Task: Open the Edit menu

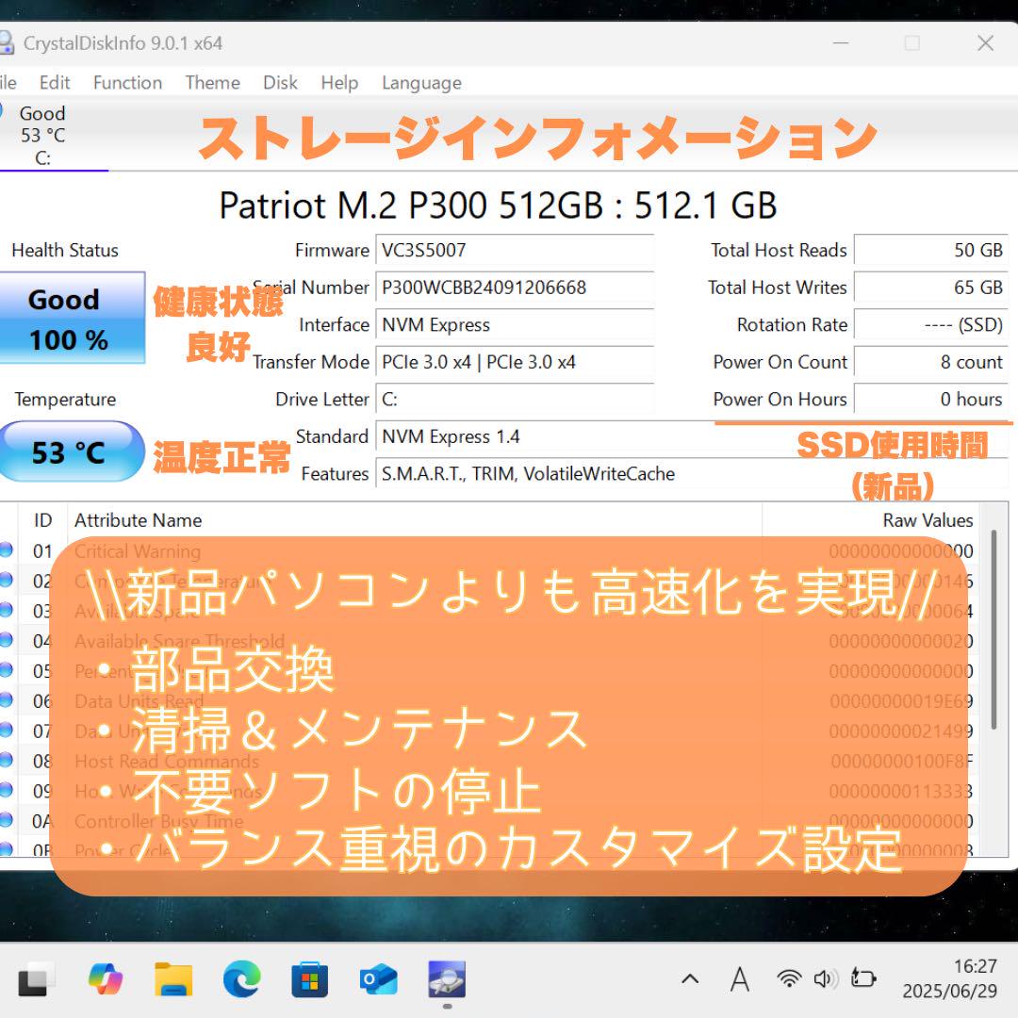Action: coord(55,82)
